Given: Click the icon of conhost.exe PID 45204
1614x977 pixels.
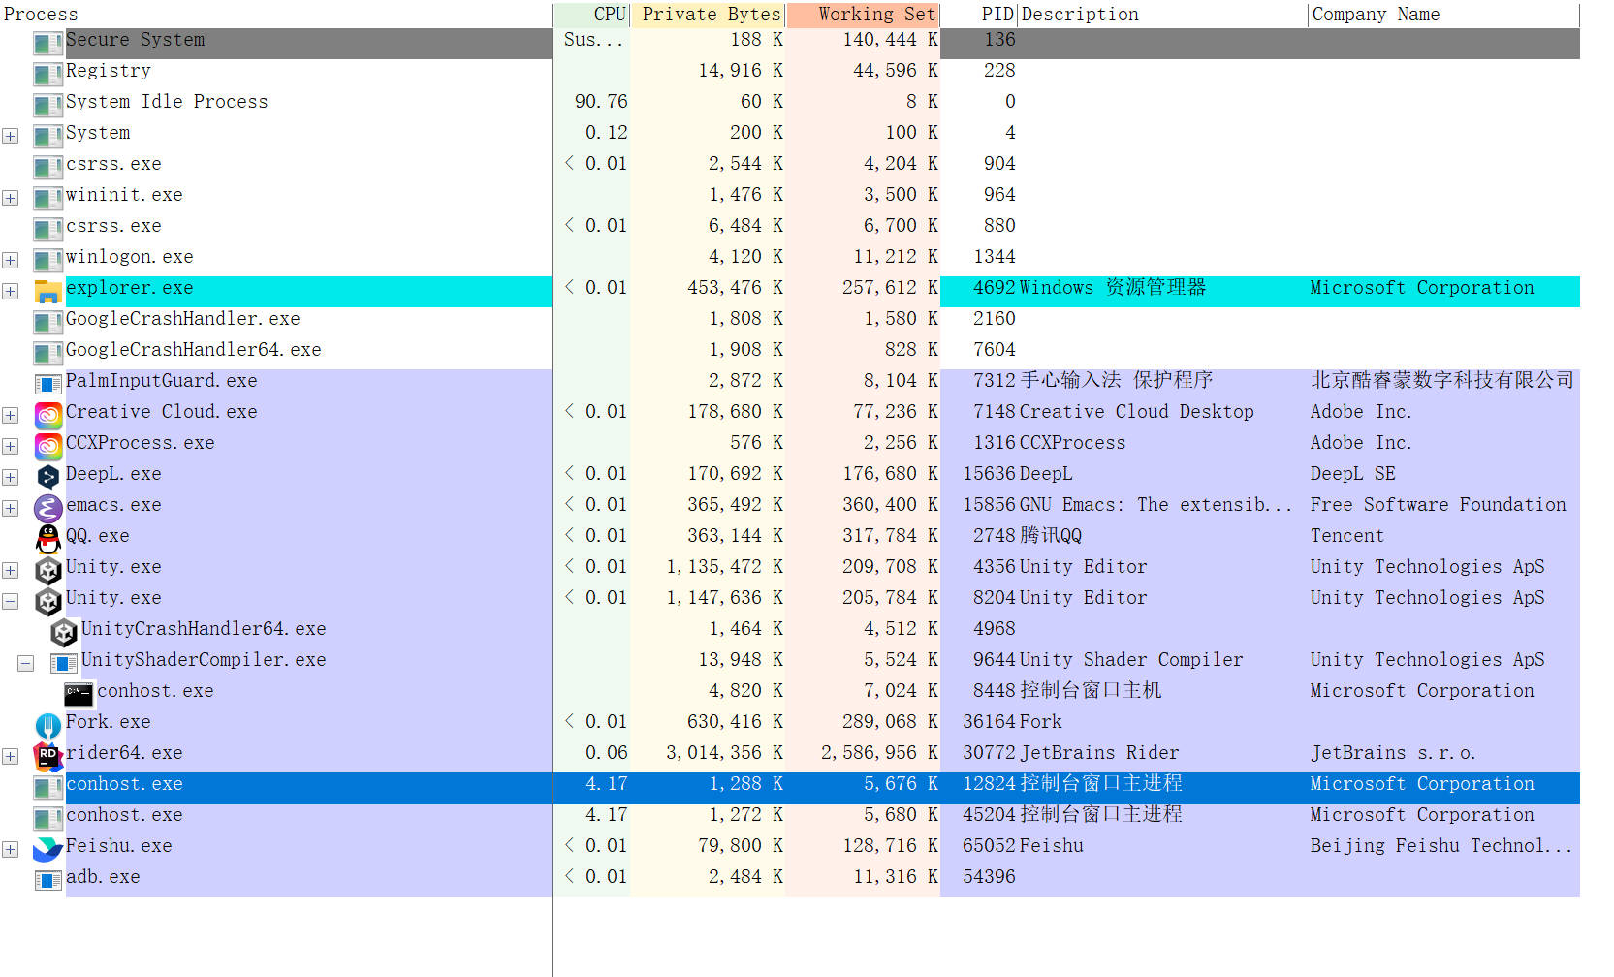Looking at the screenshot, I should [x=47, y=817].
